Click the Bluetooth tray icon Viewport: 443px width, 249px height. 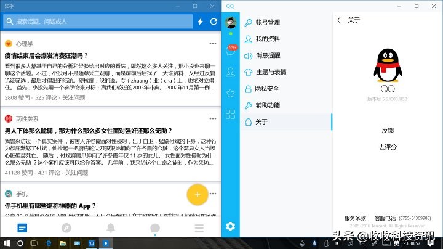[x=314, y=243]
